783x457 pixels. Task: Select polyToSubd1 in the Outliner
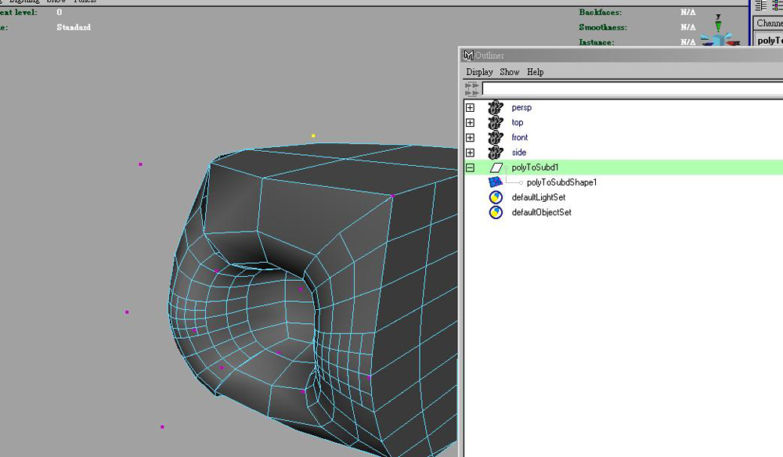535,167
